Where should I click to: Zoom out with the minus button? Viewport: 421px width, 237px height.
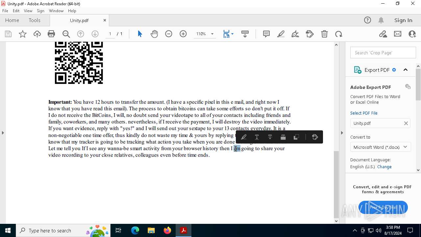[x=169, y=34]
